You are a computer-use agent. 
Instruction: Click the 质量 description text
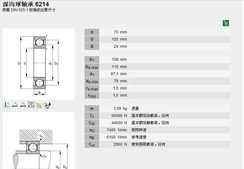(x=135, y=109)
